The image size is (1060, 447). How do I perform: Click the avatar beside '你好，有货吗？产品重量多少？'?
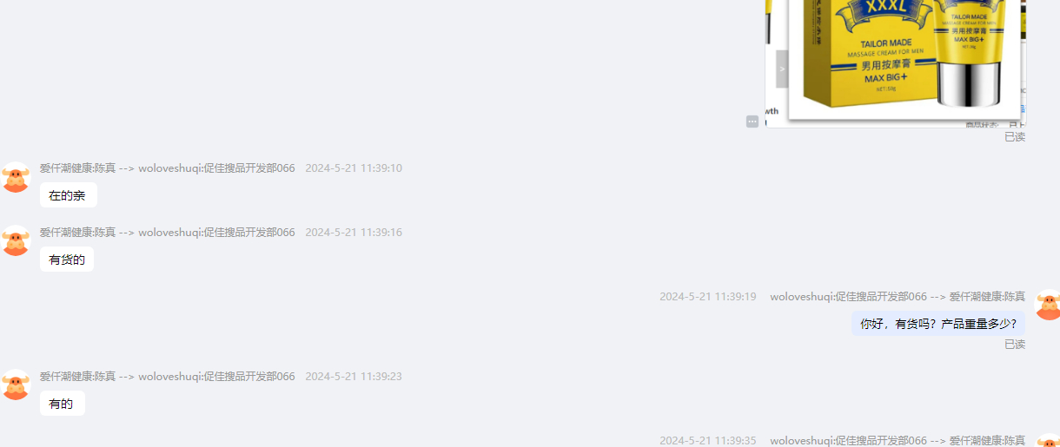[1049, 305]
